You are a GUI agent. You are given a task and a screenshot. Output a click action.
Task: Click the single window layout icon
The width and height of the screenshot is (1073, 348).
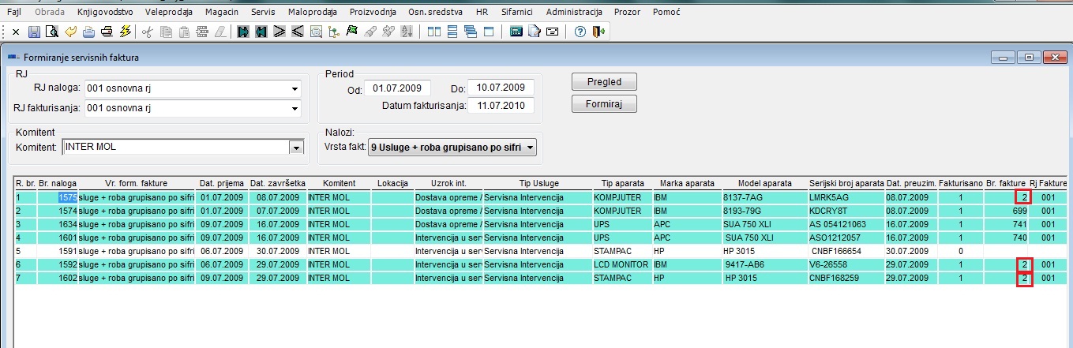(x=489, y=32)
